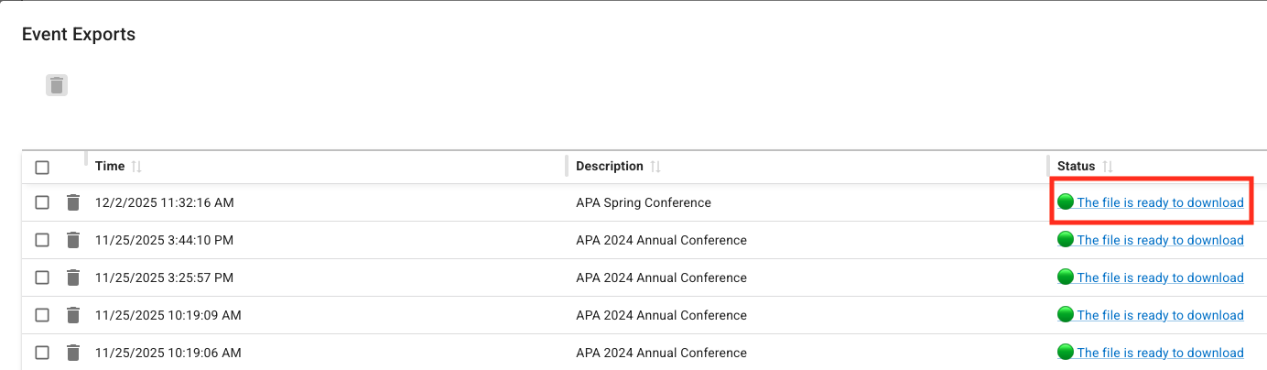Sort by the Status column sort icon
This screenshot has height=370, width=1267.
pos(1108,167)
